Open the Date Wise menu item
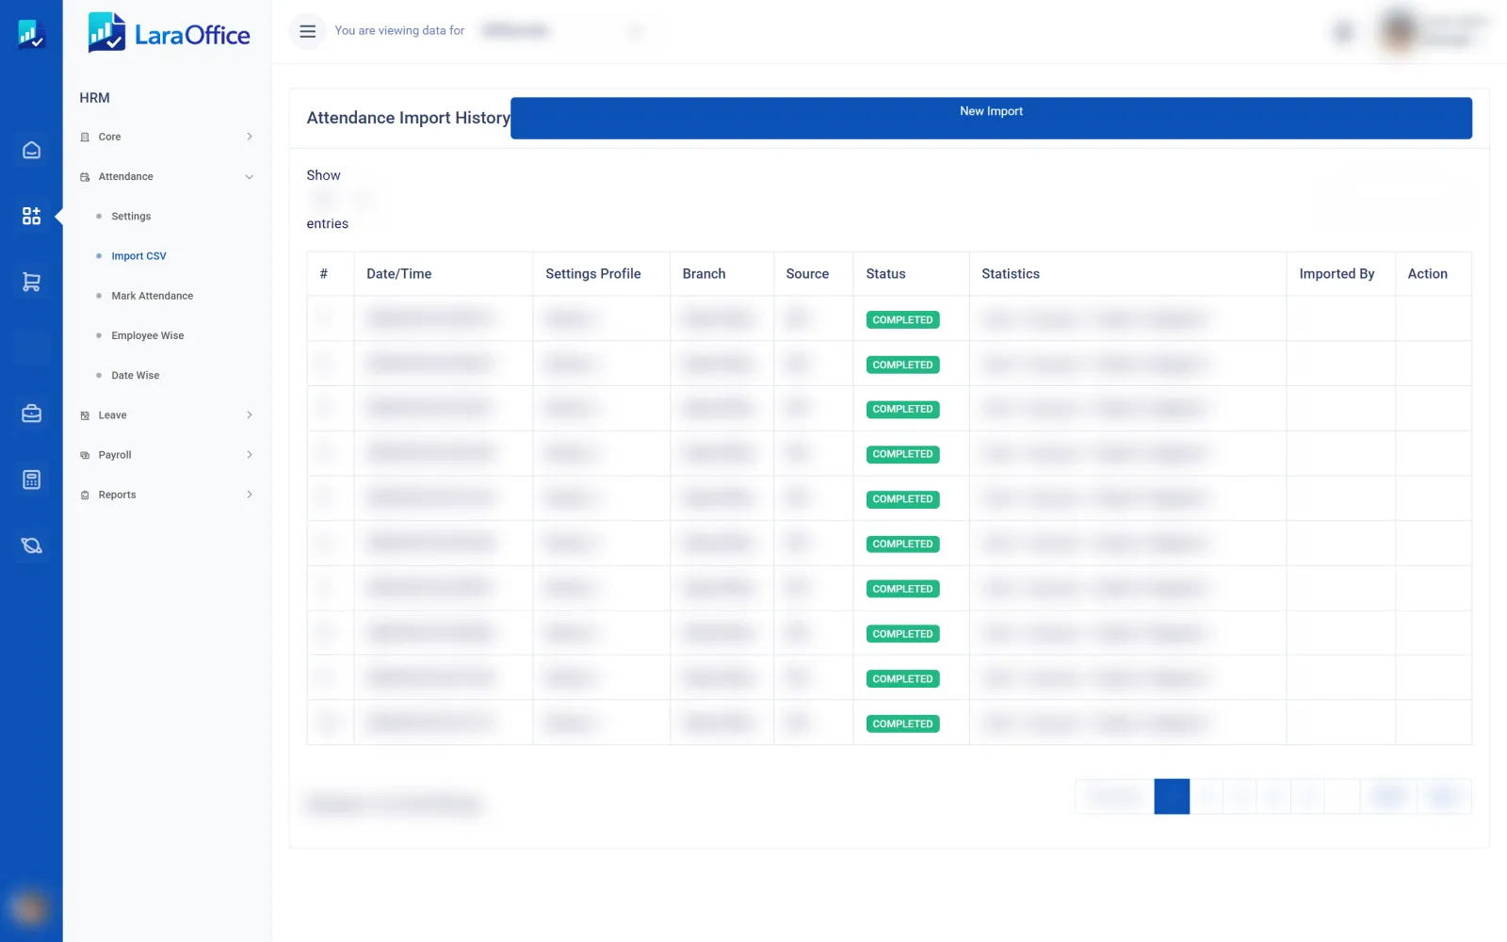The image size is (1507, 942). [135, 375]
